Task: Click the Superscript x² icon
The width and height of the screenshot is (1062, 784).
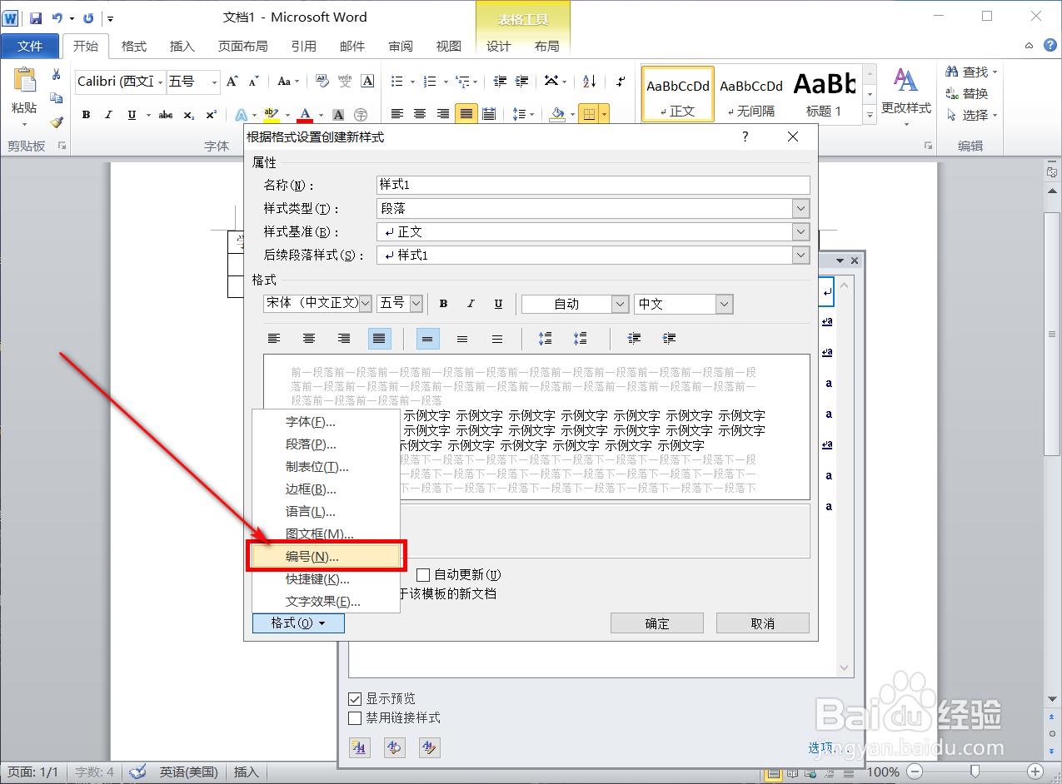Action: (x=212, y=115)
